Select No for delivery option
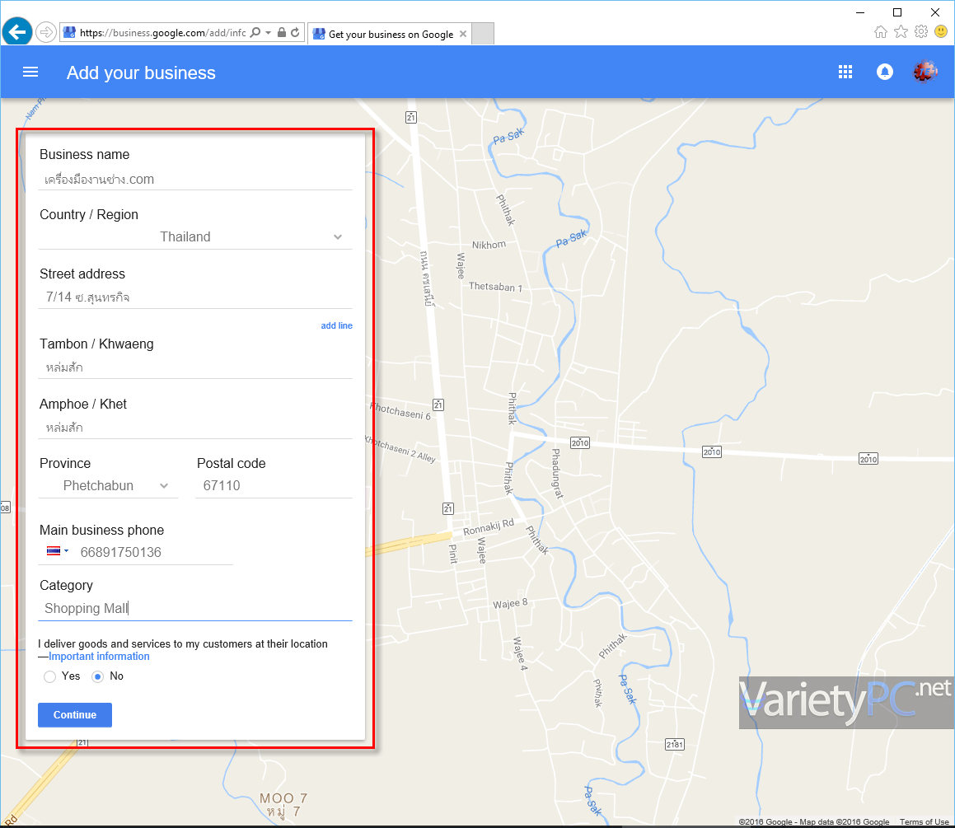 point(97,676)
